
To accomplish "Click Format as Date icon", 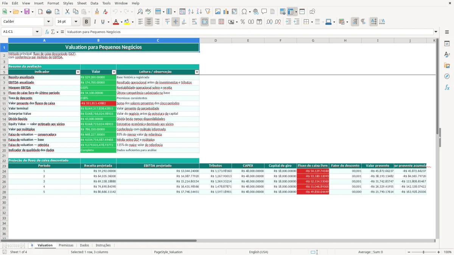I will pyautogui.click(x=260, y=22).
